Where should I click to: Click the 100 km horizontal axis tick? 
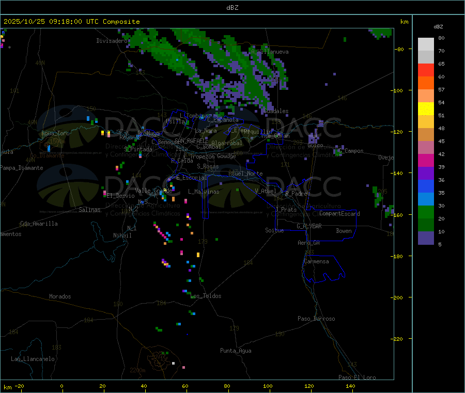tap(268, 386)
